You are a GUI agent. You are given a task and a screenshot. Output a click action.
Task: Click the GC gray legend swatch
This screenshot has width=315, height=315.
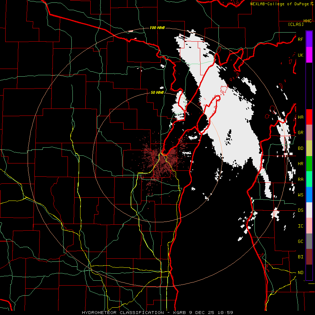coord(309,241)
